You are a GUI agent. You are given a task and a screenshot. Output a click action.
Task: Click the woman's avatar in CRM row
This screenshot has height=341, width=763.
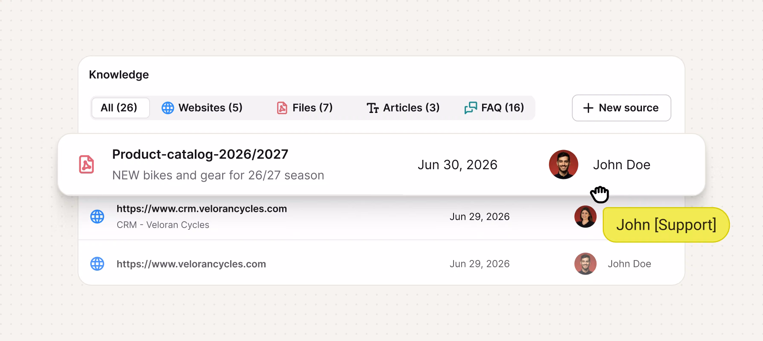(585, 217)
